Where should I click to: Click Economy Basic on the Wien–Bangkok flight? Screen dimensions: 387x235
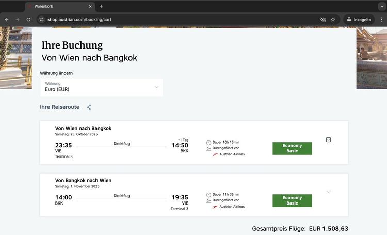click(x=292, y=148)
